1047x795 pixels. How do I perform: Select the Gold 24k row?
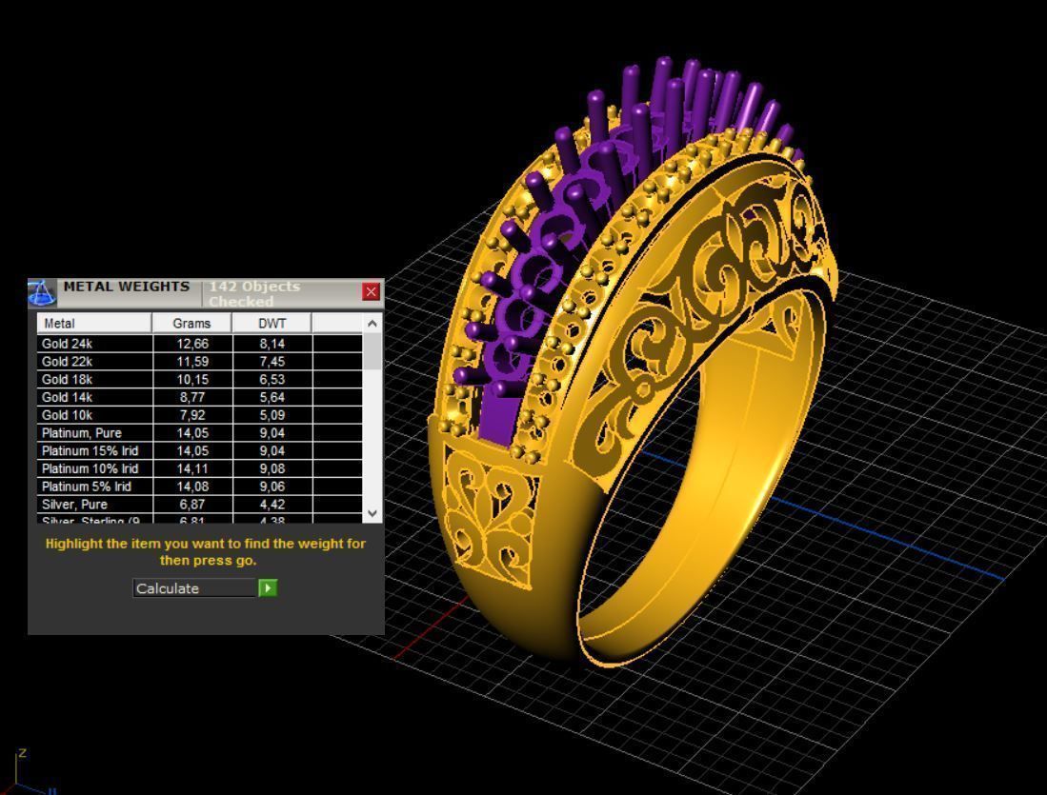click(x=200, y=344)
